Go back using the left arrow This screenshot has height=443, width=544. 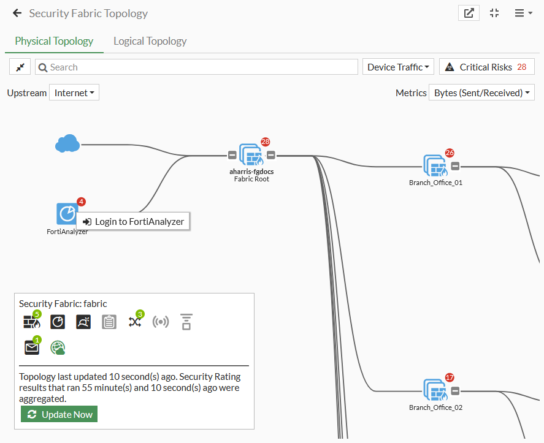click(17, 13)
